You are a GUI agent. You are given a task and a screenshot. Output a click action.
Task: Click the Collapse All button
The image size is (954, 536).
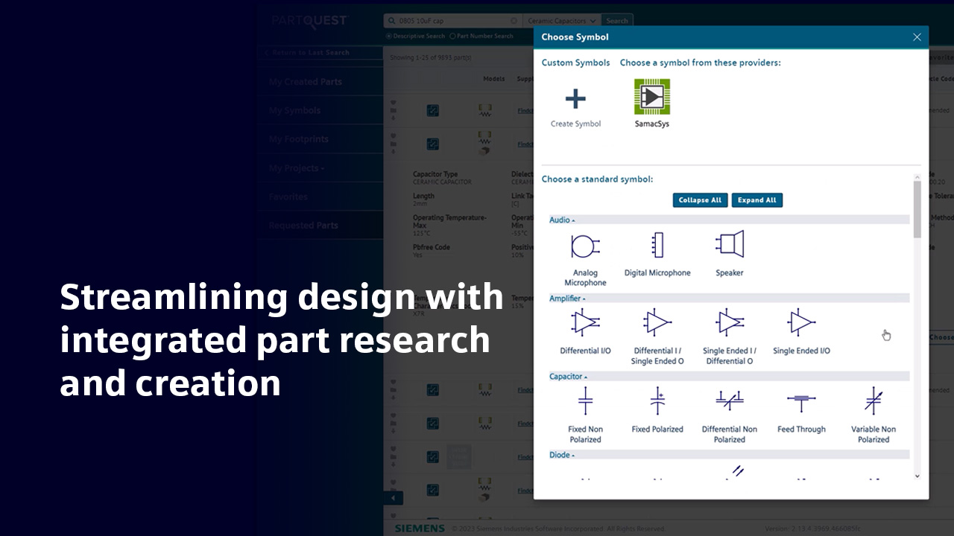tap(700, 200)
